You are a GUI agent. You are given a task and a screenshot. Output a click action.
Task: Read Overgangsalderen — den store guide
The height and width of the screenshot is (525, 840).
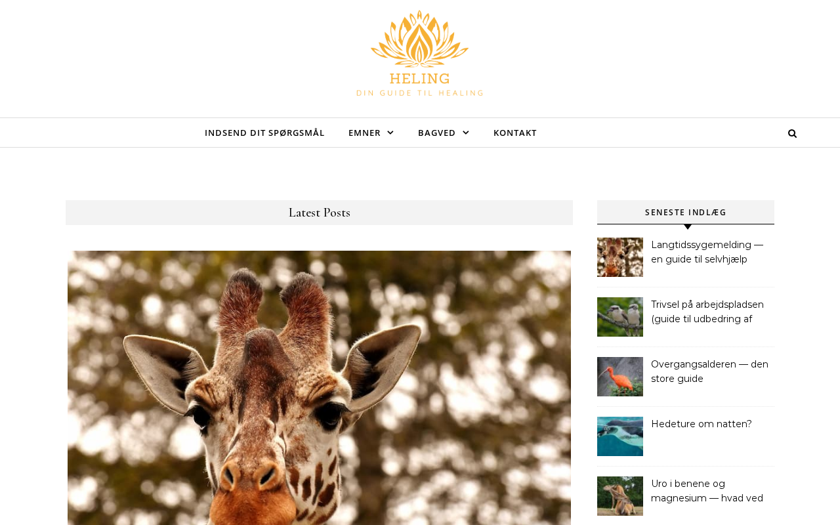709,371
